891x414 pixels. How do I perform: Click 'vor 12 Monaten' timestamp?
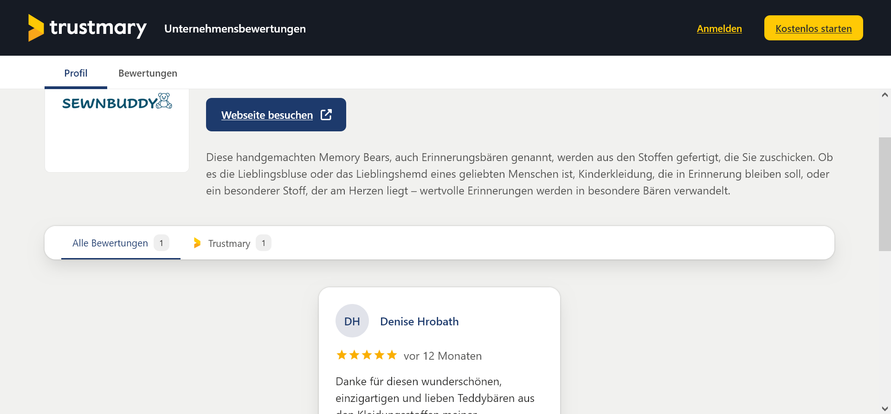443,356
